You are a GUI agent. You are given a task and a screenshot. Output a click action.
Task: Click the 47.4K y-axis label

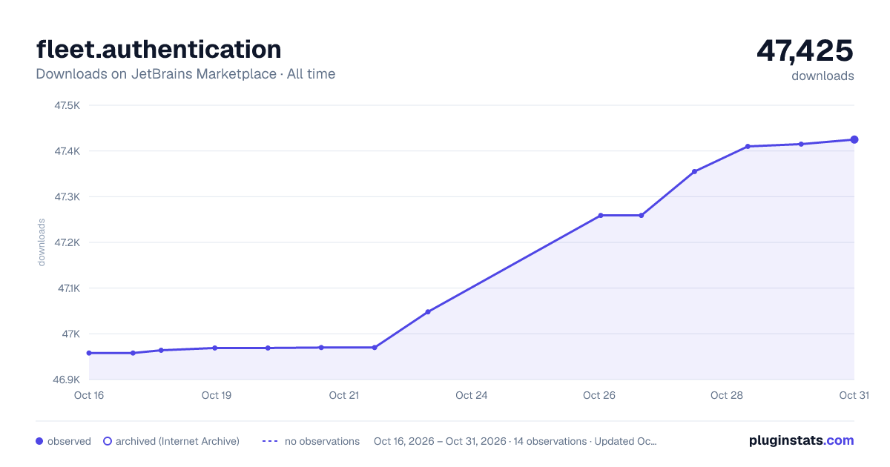(67, 151)
